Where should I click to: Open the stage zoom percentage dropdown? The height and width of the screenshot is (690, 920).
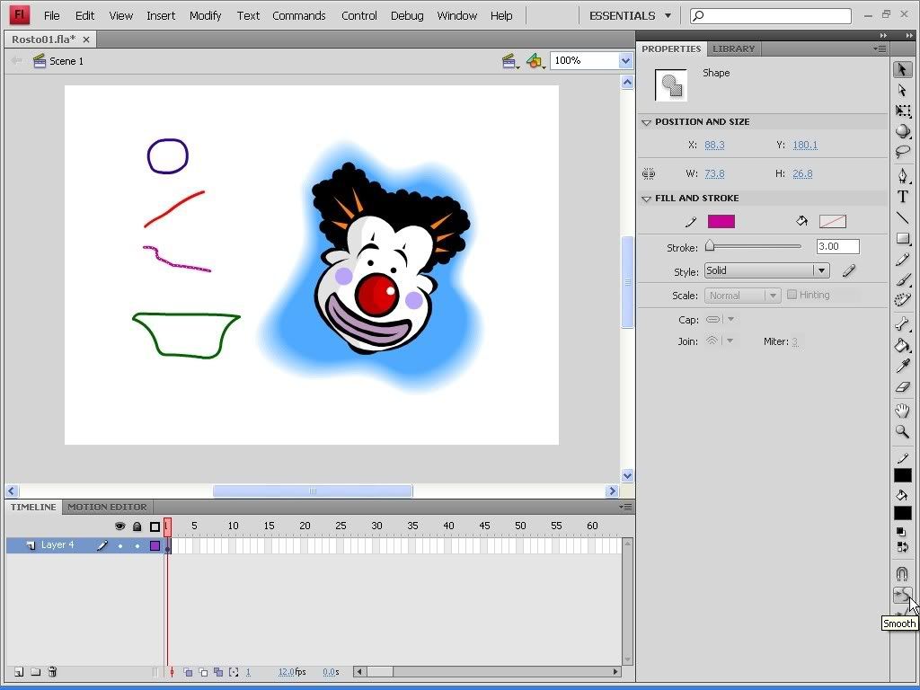coord(625,60)
